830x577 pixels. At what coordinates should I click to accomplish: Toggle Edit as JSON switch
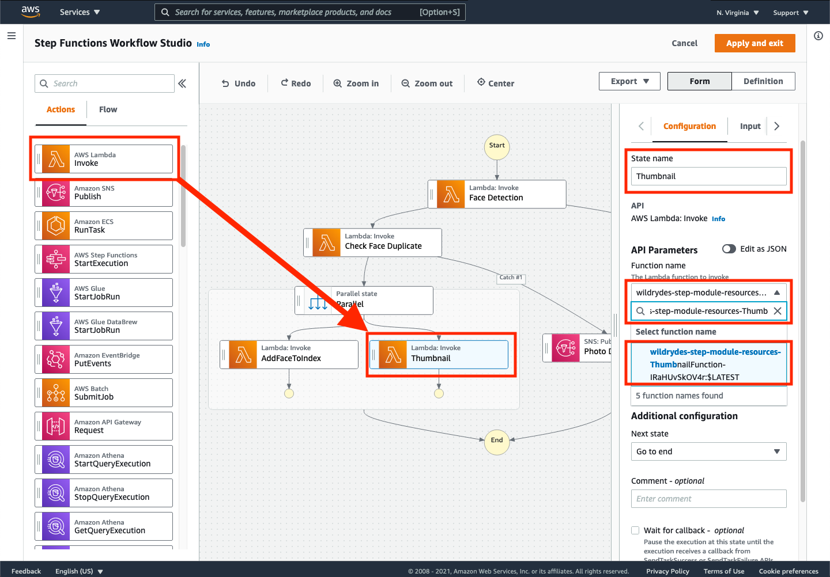pos(729,249)
